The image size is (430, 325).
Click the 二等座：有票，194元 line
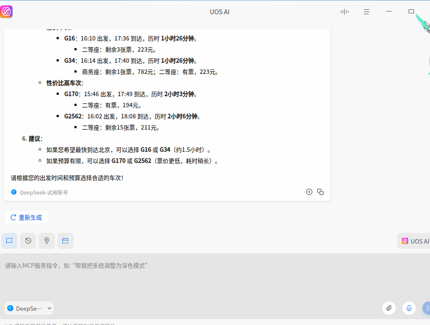(112, 106)
